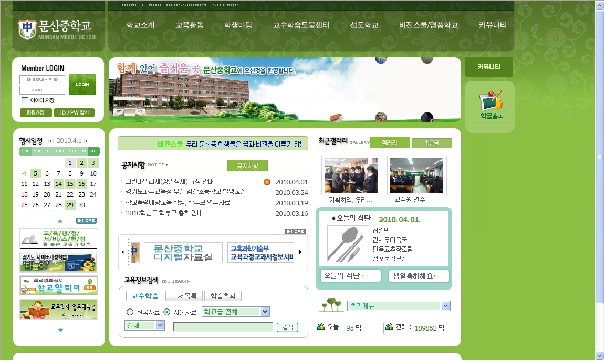Click the MEMBERSHIP ID input field

pyautogui.click(x=42, y=80)
